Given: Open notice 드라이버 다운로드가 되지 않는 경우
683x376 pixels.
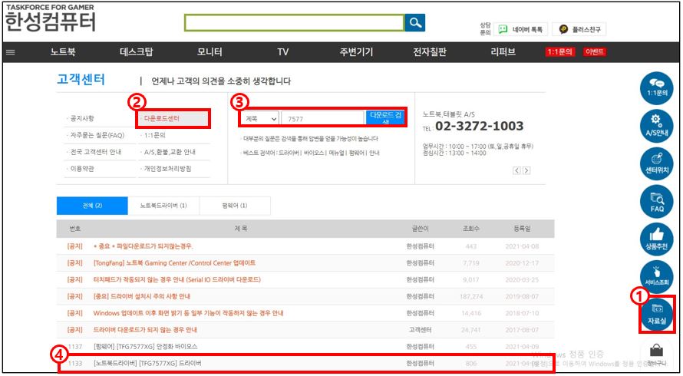Looking at the screenshot, I should coord(145,330).
